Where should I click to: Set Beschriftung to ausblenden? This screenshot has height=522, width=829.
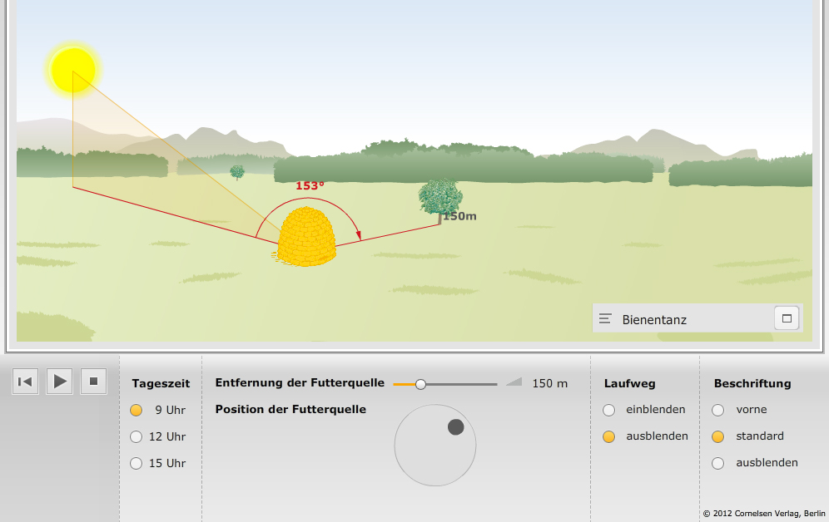coord(718,463)
